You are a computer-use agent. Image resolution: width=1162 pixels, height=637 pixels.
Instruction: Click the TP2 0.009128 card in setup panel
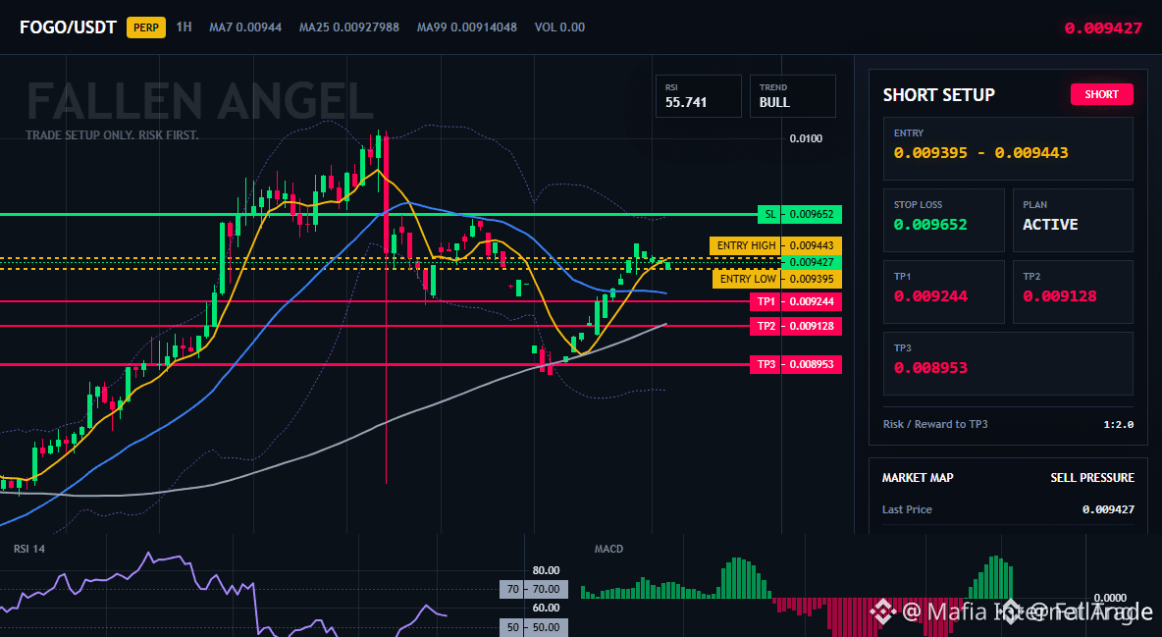point(1073,292)
